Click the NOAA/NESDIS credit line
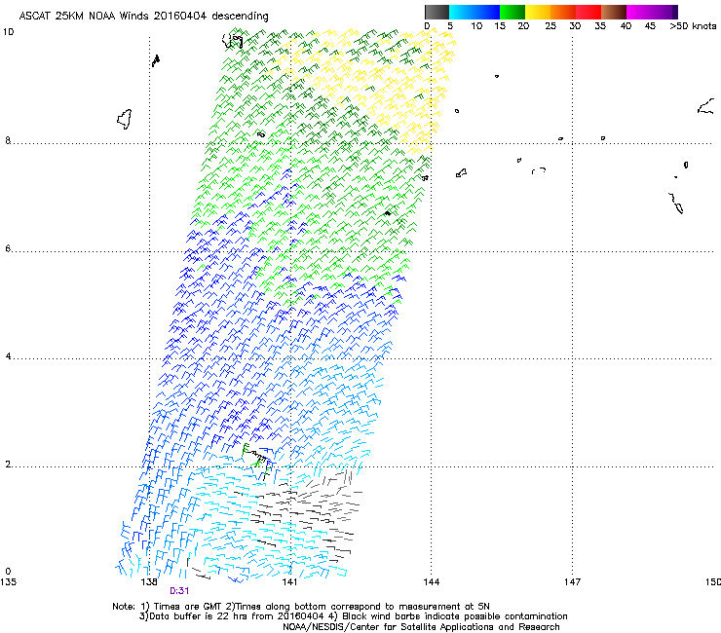The image size is (721, 633). pyautogui.click(x=421, y=627)
